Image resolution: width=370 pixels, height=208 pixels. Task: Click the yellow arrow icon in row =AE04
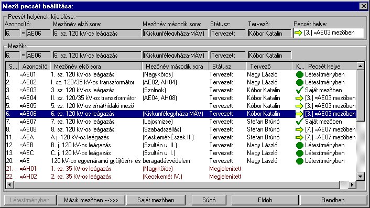click(x=299, y=98)
